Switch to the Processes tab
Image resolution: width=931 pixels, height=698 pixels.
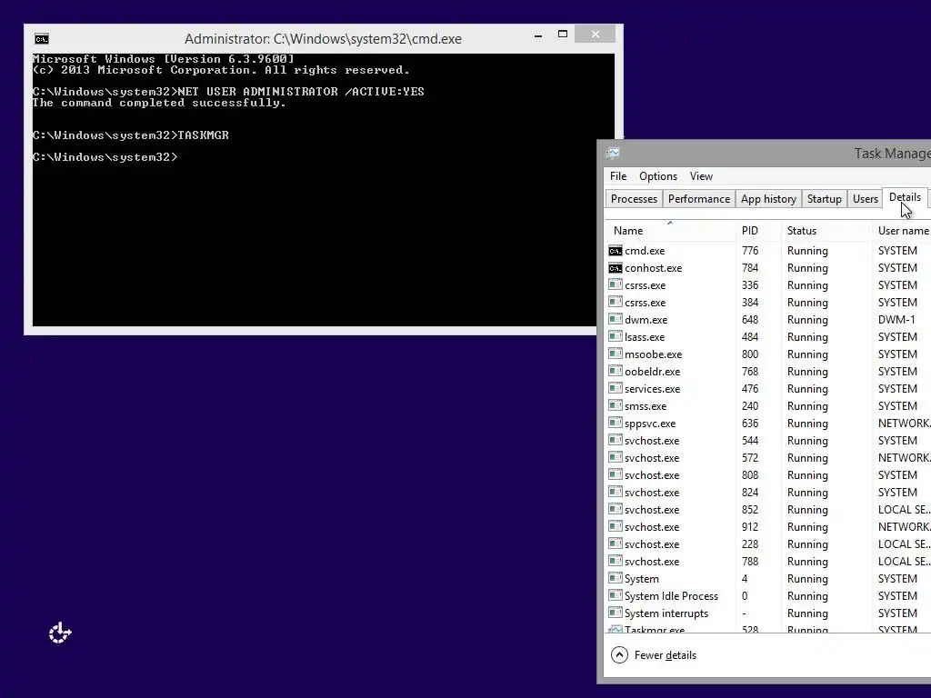point(634,199)
